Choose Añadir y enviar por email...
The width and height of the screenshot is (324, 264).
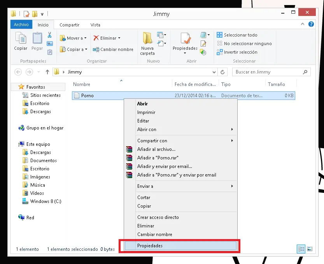[180, 166]
